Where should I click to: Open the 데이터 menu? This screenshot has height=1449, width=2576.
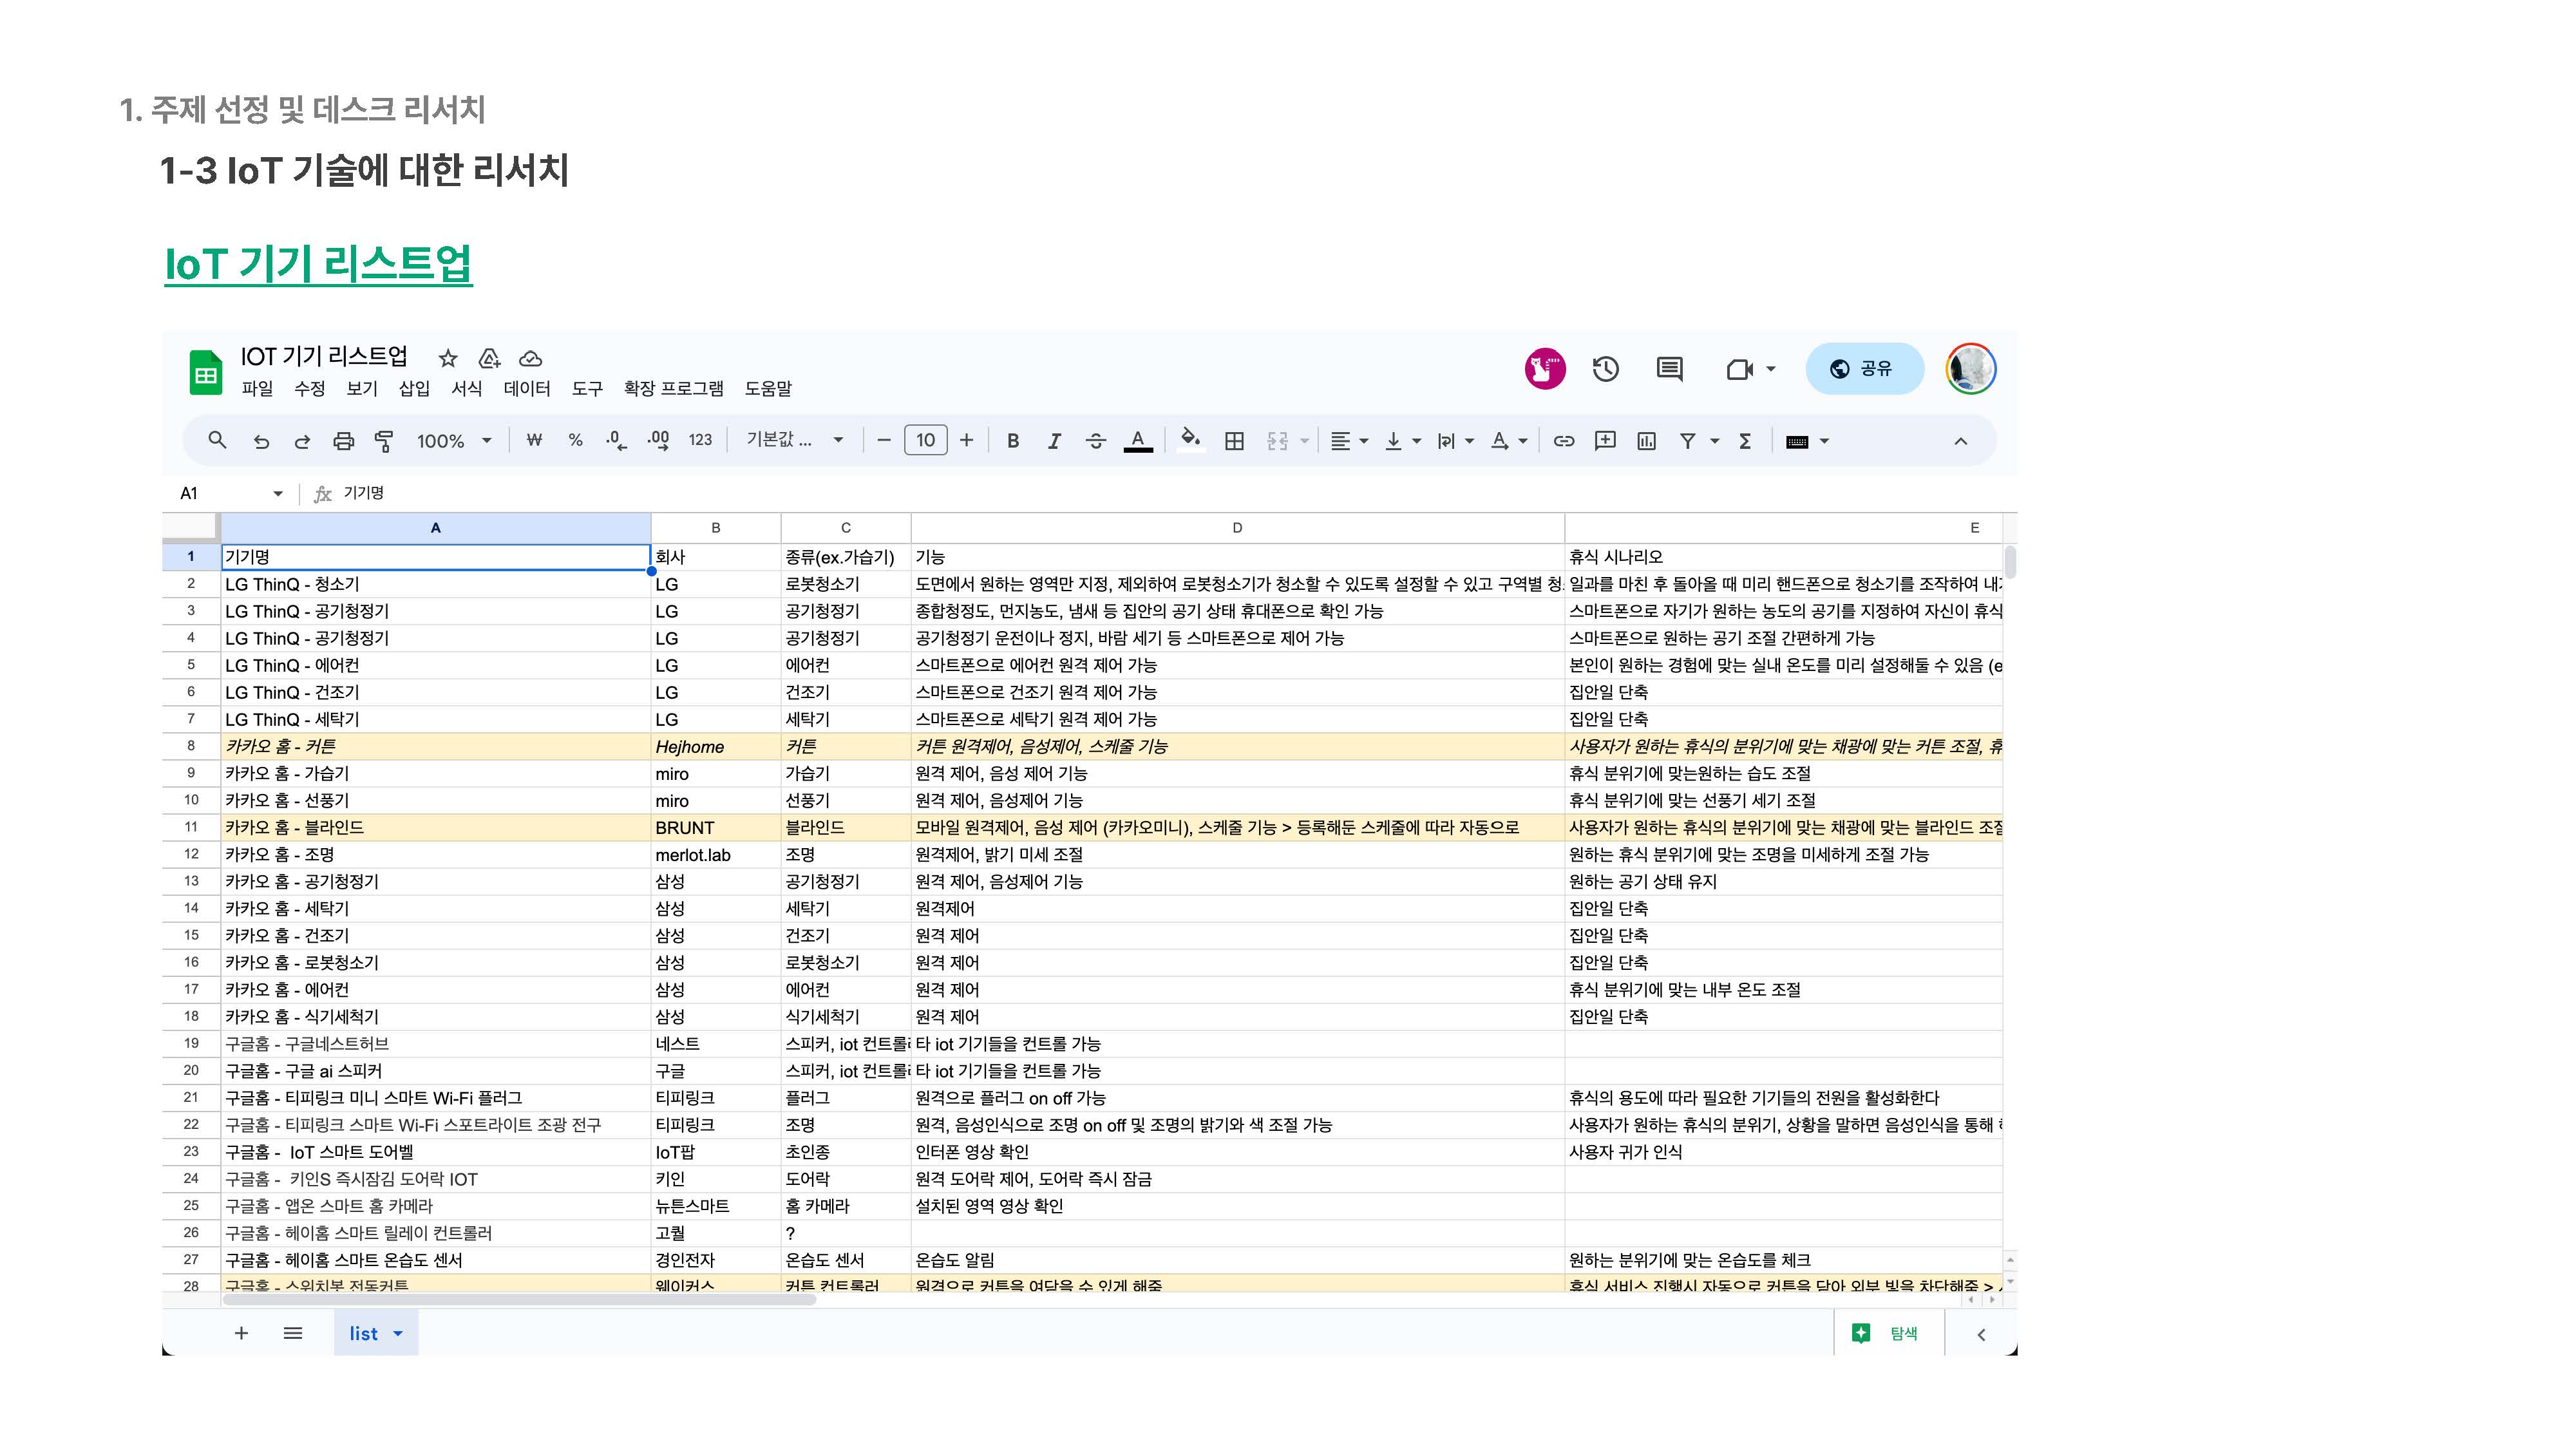coord(526,388)
